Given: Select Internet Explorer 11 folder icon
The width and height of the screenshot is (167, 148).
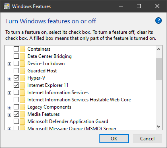Looking at the screenshot, I should [22, 85].
